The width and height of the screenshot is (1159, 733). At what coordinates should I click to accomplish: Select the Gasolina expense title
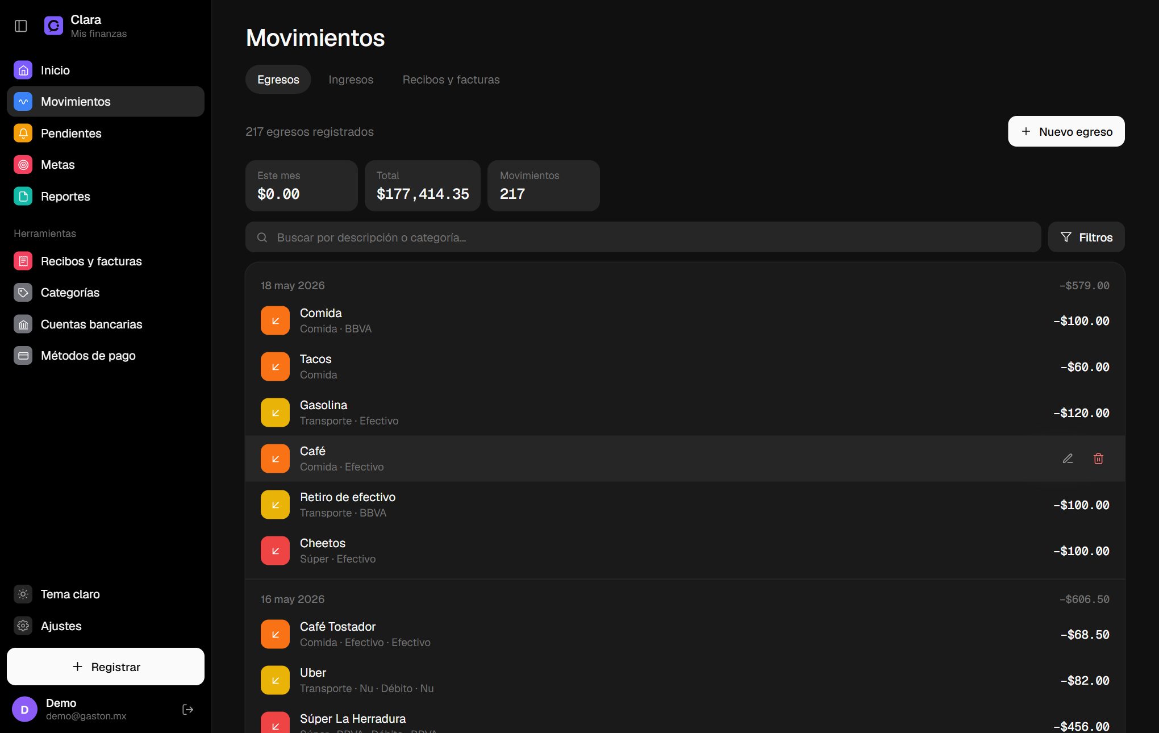click(324, 405)
